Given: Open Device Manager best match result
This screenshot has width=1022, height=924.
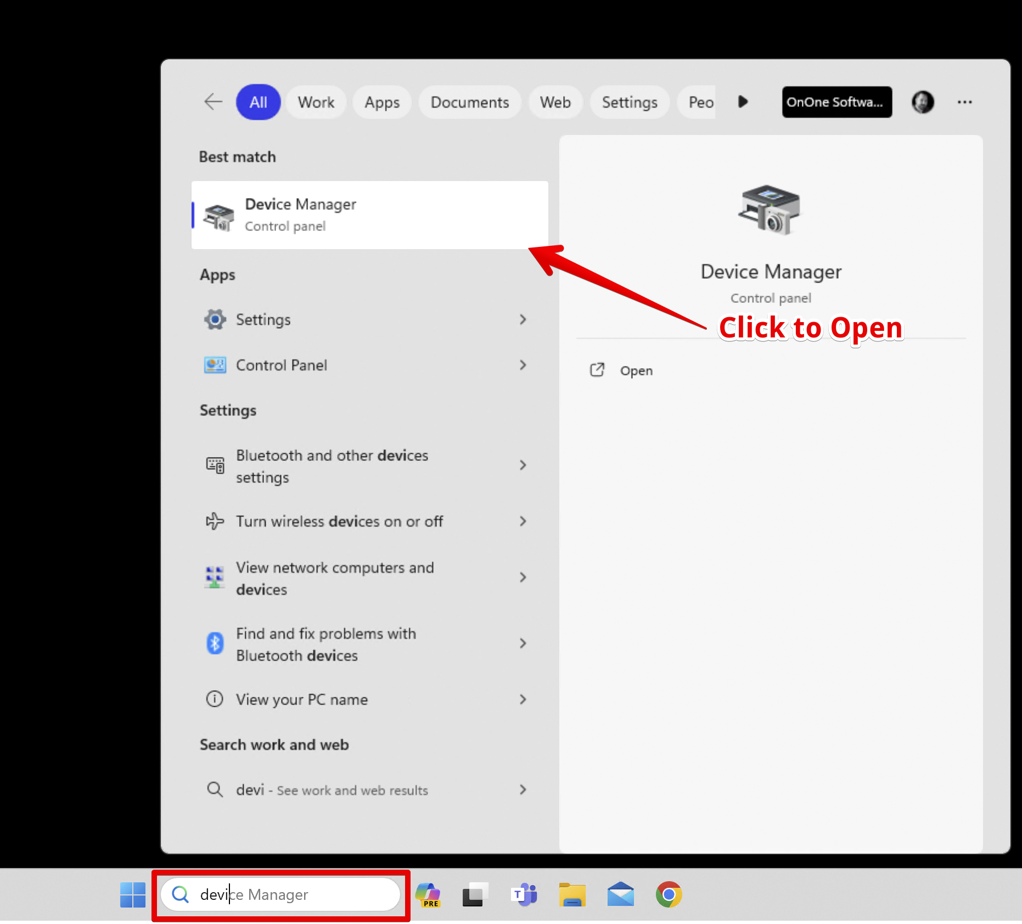Looking at the screenshot, I should [x=369, y=215].
